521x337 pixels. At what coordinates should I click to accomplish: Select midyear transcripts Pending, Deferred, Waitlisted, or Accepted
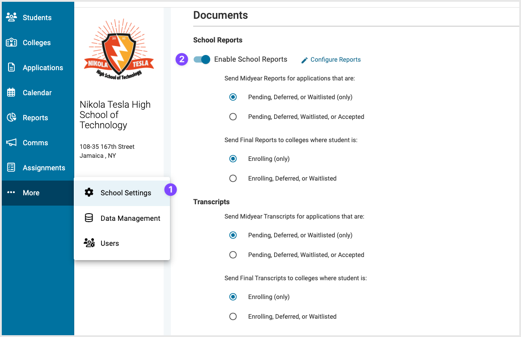coord(233,255)
